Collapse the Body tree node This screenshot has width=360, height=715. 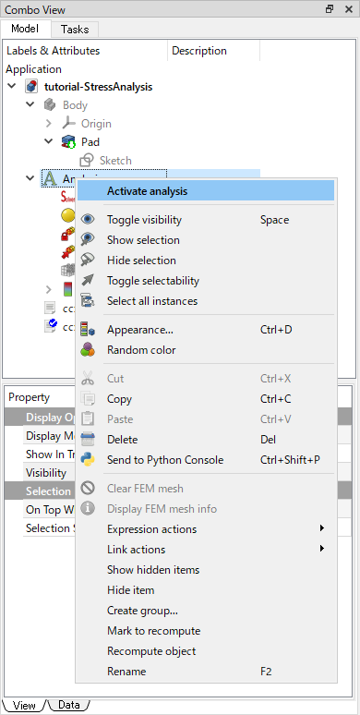30,104
